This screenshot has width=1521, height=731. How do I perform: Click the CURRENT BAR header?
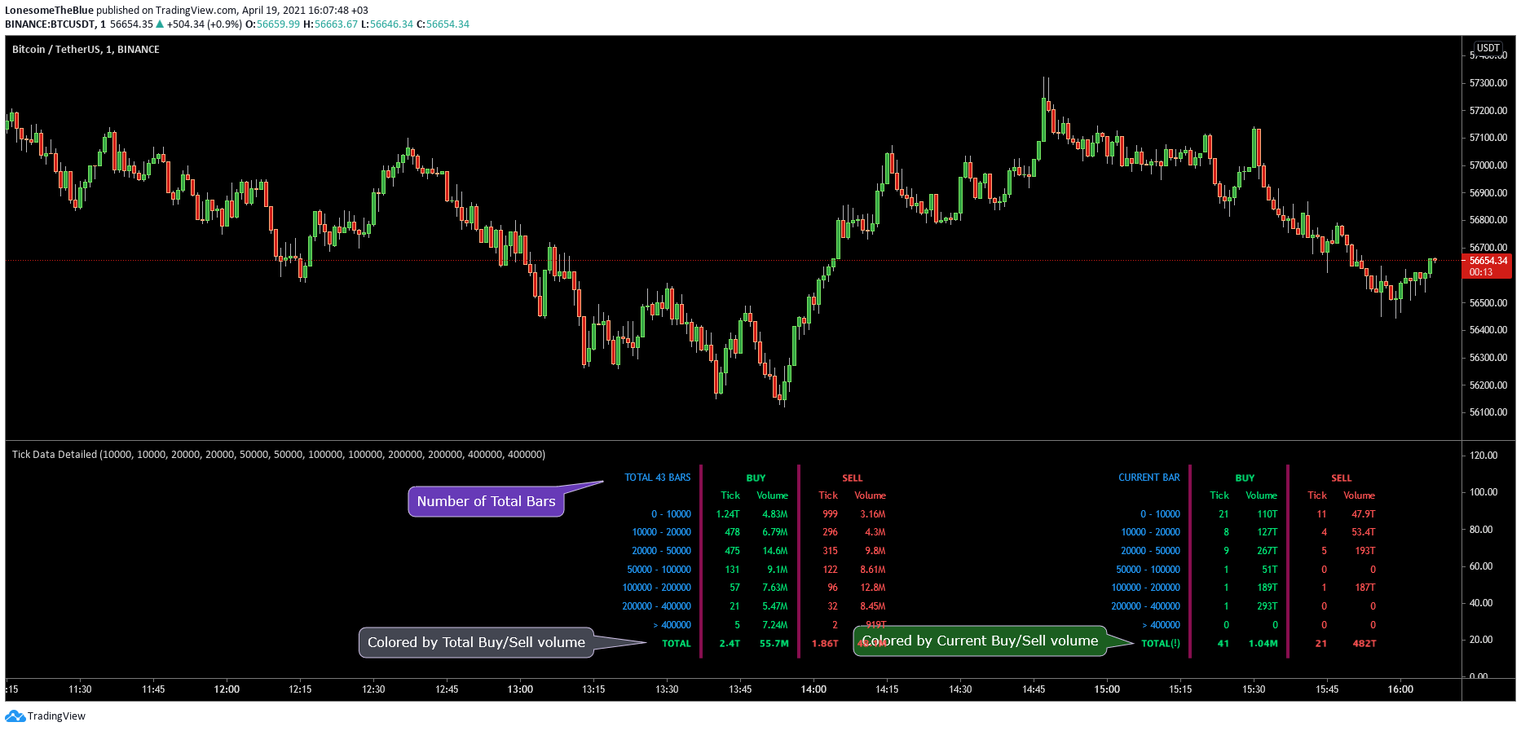click(1148, 478)
